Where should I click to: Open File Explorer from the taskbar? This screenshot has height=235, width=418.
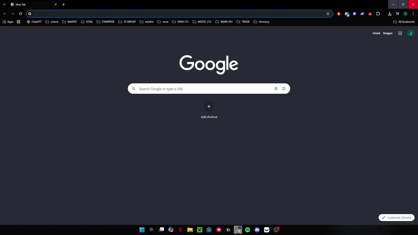click(190, 230)
